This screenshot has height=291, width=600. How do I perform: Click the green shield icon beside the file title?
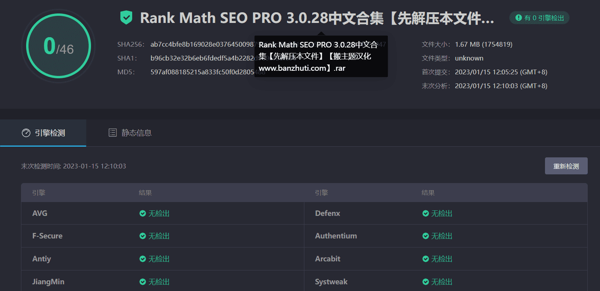(126, 18)
